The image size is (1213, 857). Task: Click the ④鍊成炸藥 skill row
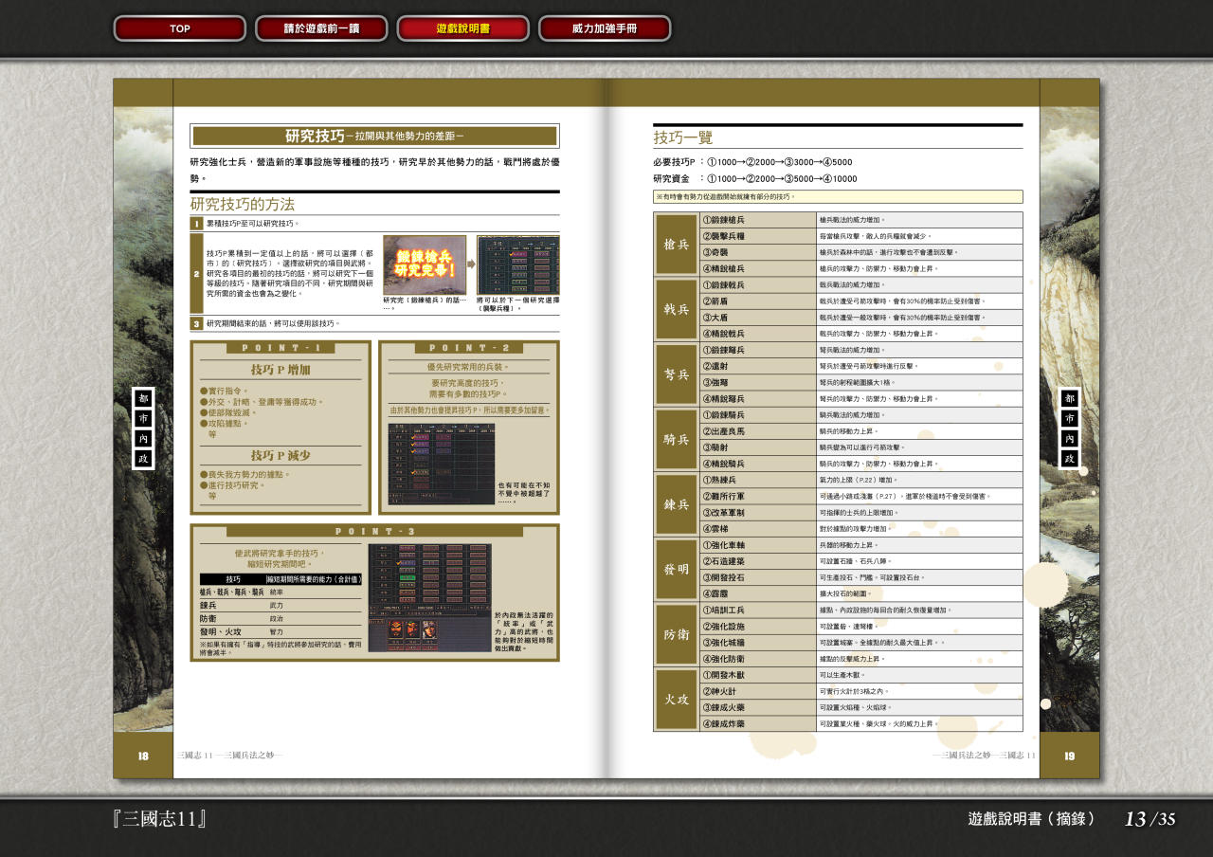tap(860, 724)
